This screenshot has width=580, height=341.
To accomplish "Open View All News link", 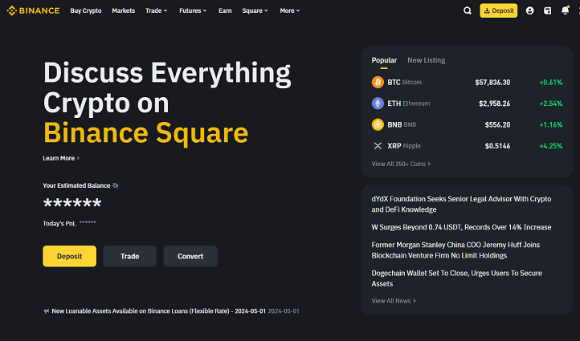I will point(394,301).
